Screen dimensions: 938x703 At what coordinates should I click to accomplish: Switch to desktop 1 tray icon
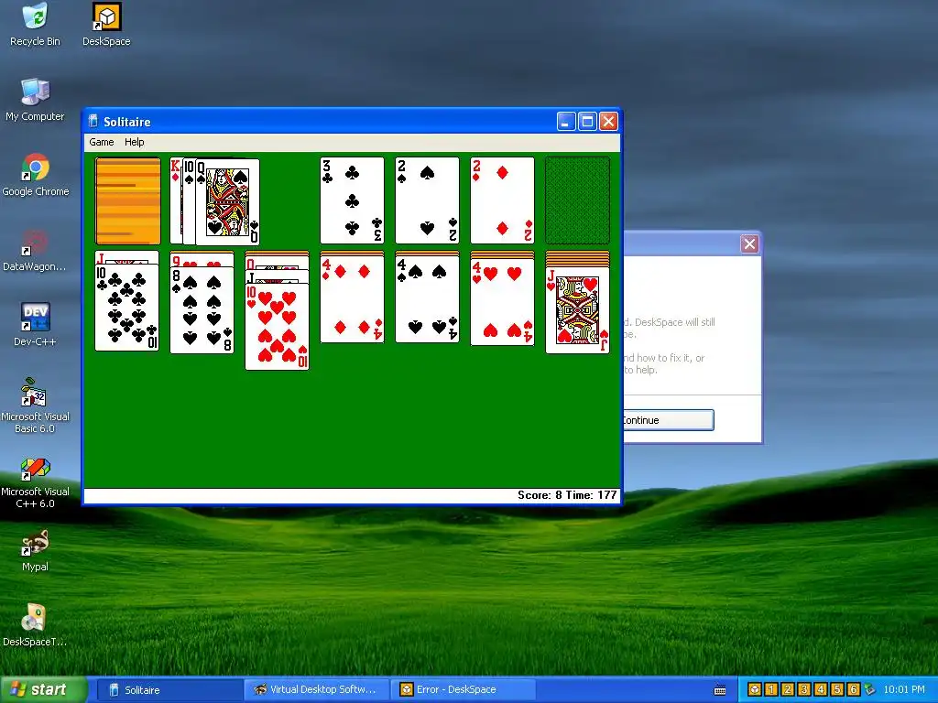(x=771, y=689)
